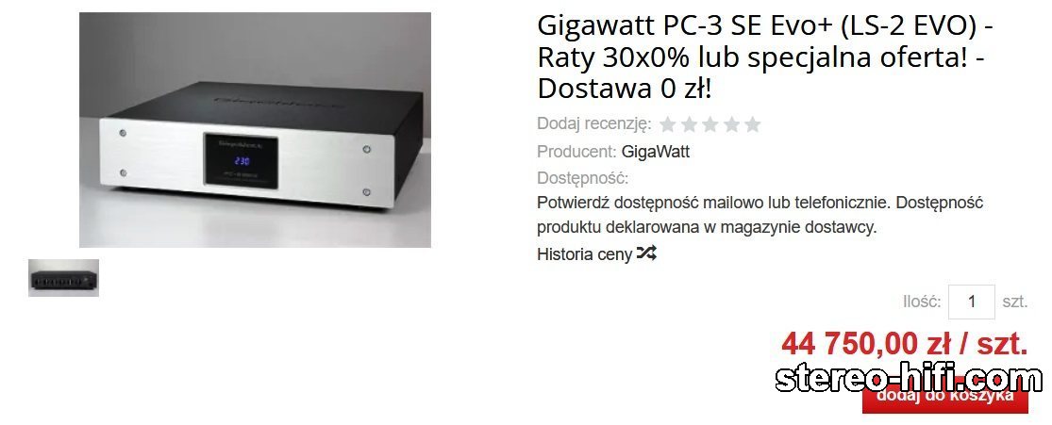Click the stereo-hifi.com watermark logo

click(910, 380)
